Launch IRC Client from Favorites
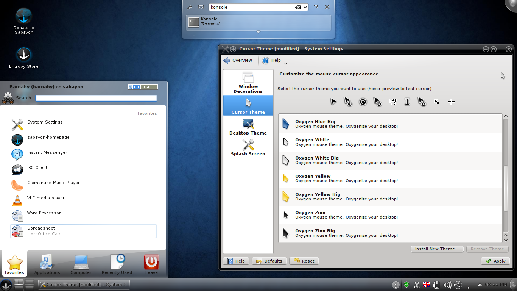 coord(84,170)
